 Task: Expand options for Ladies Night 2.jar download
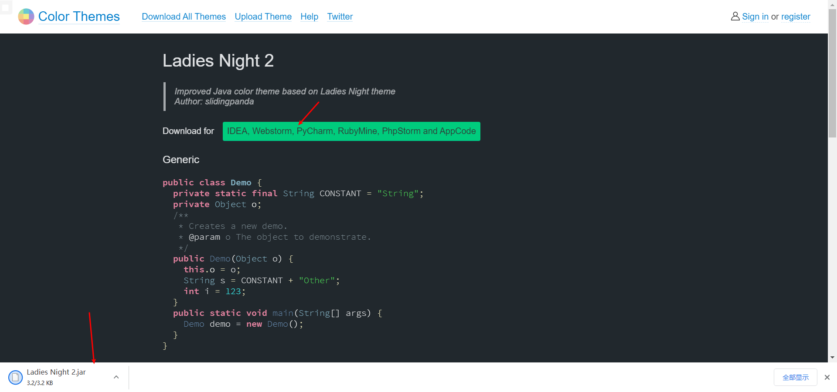[x=116, y=377]
